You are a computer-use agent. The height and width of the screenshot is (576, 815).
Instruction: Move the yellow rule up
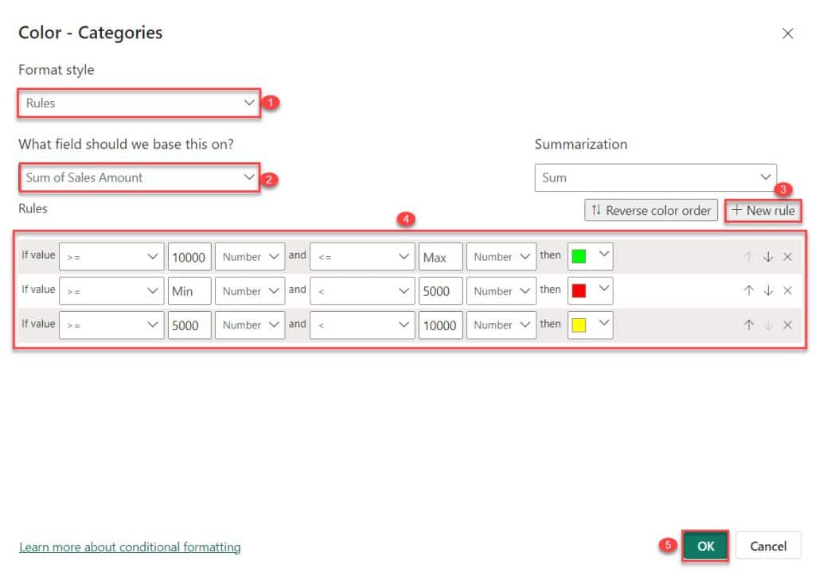[748, 325]
